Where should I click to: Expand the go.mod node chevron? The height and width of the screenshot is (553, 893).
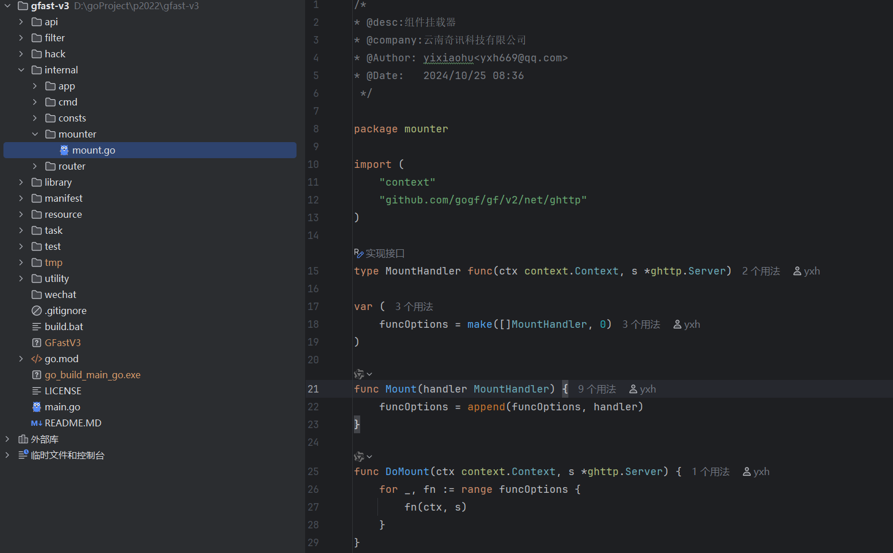(x=21, y=359)
